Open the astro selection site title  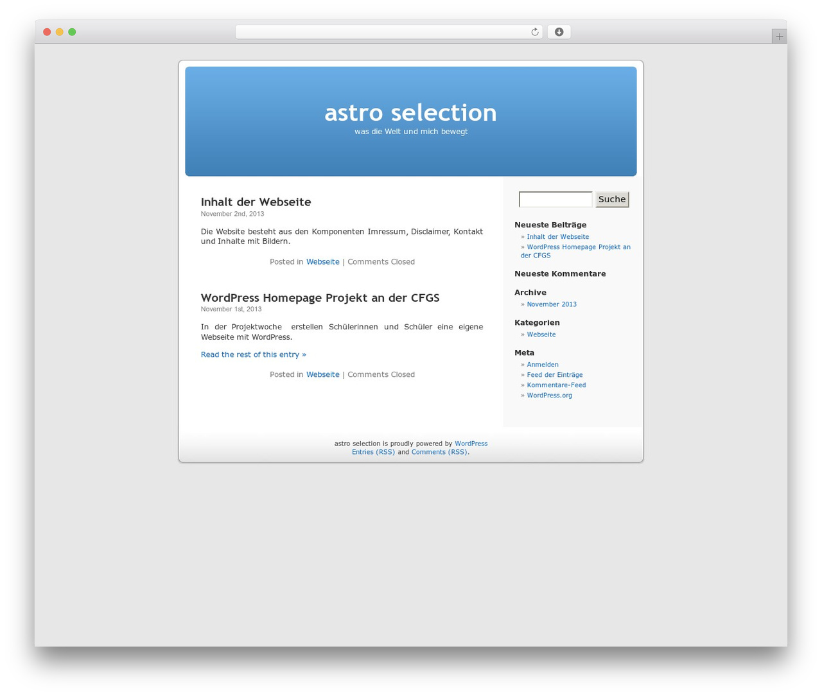(411, 112)
